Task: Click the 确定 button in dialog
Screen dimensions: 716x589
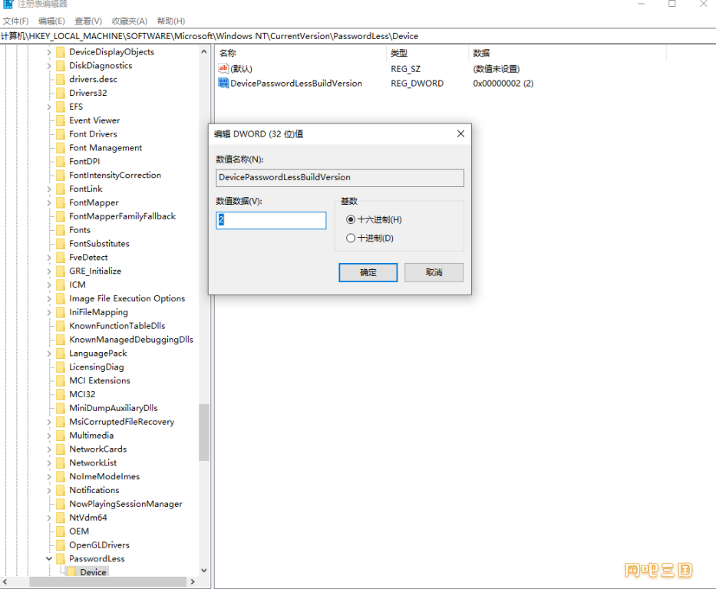Action: (x=368, y=272)
